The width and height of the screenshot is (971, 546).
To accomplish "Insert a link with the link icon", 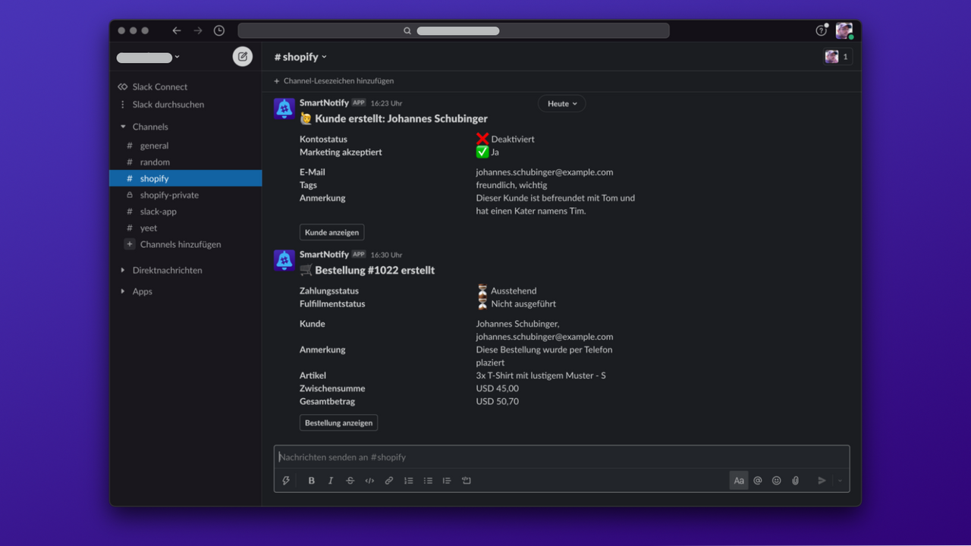I will (389, 480).
